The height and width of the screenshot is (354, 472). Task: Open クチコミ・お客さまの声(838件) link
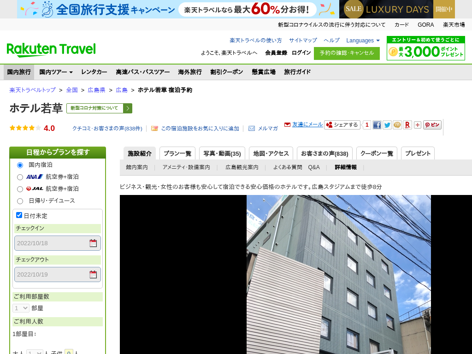tap(107, 129)
